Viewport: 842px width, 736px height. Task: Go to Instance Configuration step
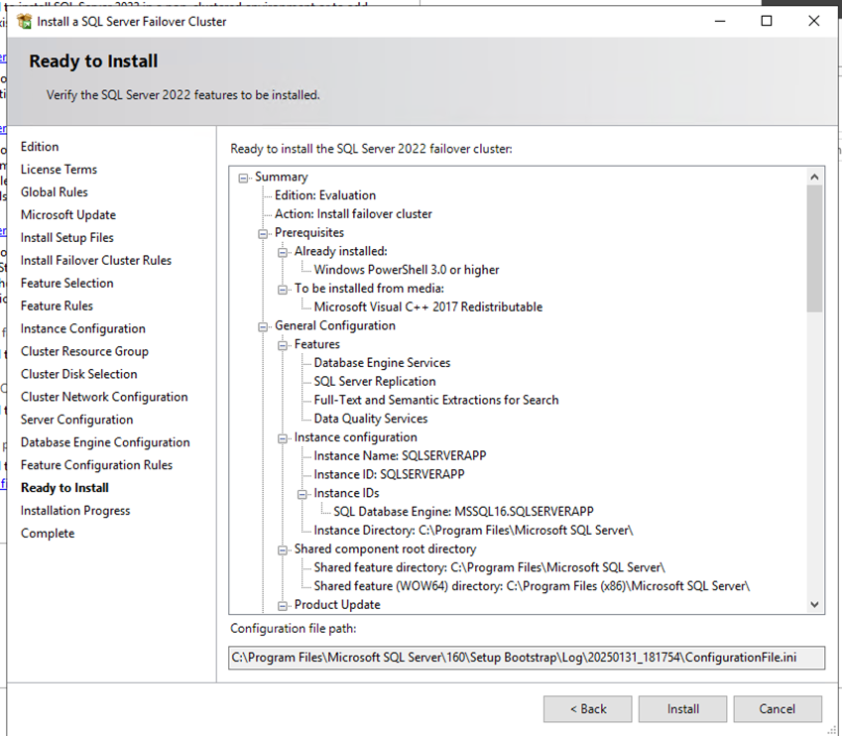pos(83,328)
